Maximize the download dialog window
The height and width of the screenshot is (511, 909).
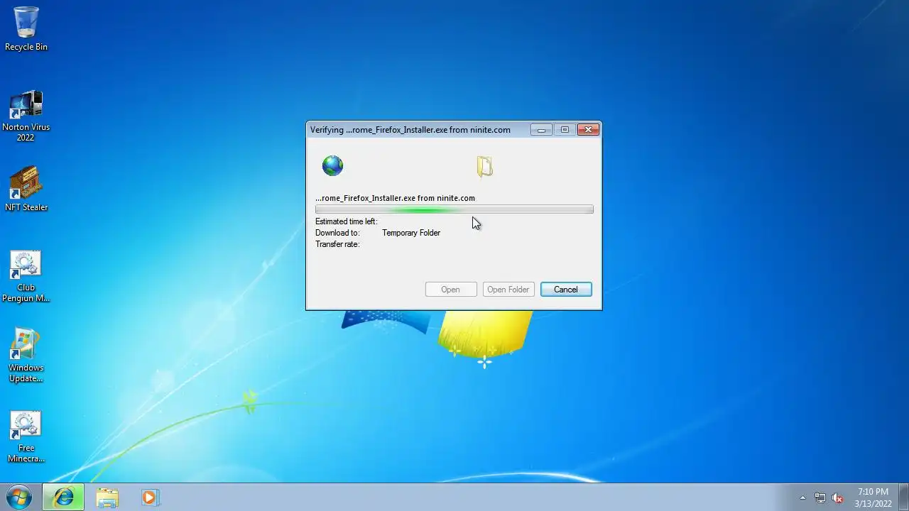565,130
